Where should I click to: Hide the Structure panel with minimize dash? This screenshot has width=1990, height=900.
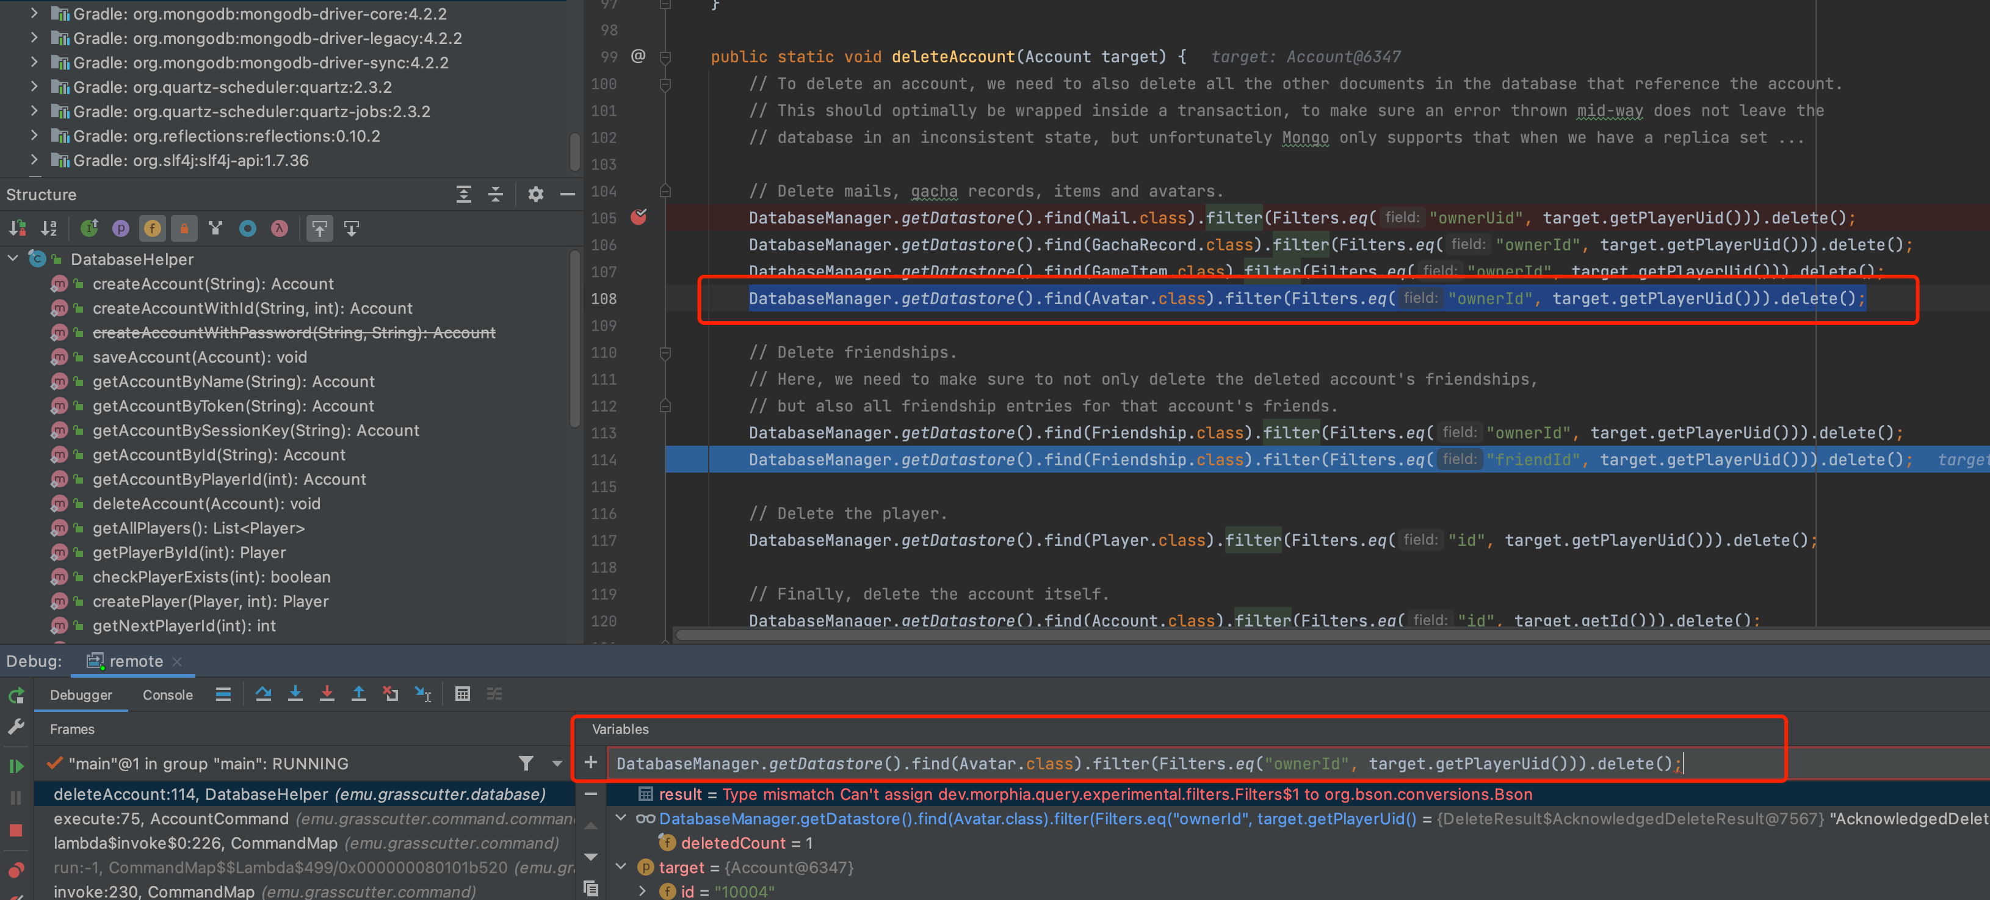tap(567, 194)
